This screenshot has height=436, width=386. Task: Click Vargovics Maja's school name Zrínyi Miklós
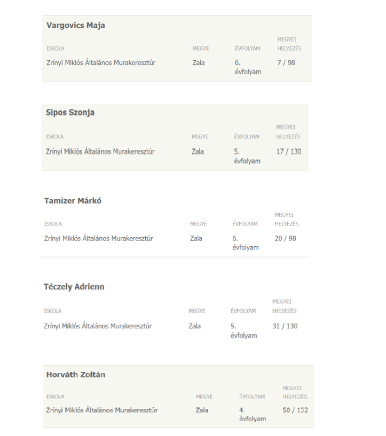click(x=101, y=62)
